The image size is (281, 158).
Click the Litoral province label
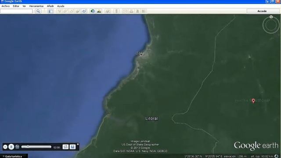[x=151, y=118]
